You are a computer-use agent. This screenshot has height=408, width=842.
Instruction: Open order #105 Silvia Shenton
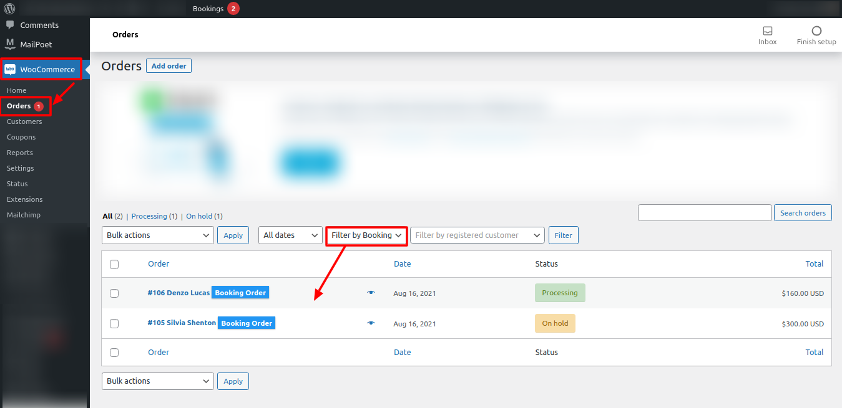[182, 323]
